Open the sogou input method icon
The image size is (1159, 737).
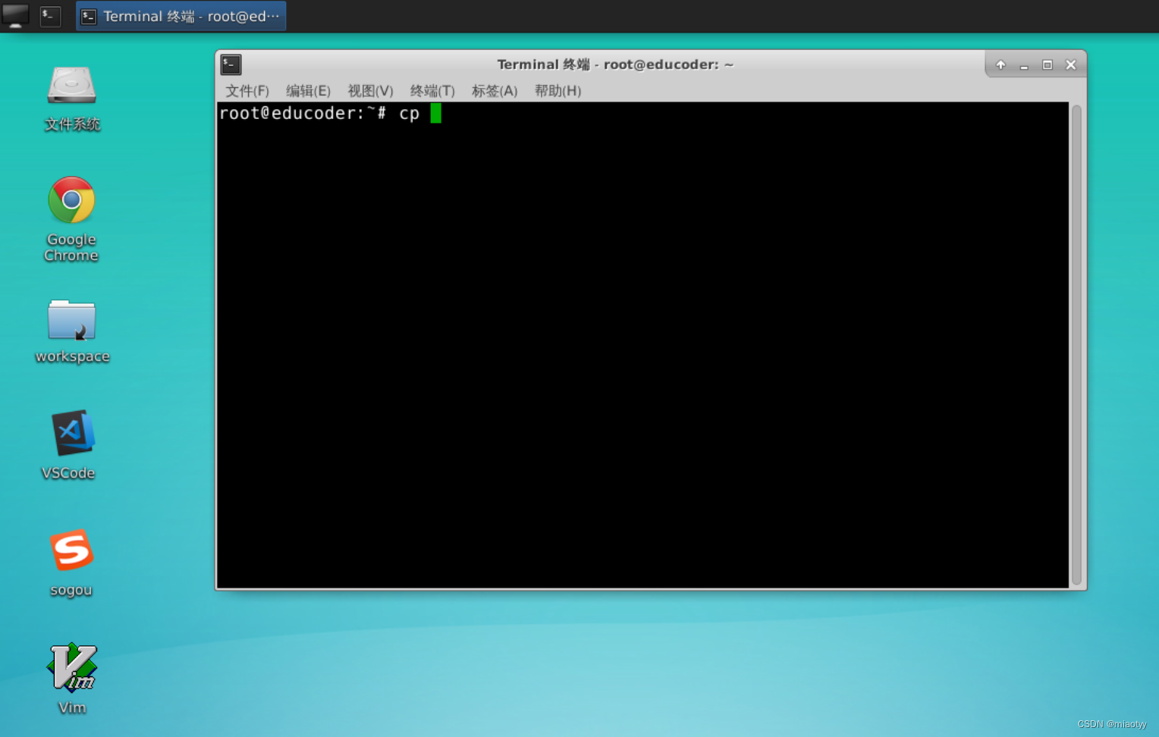pyautogui.click(x=71, y=563)
